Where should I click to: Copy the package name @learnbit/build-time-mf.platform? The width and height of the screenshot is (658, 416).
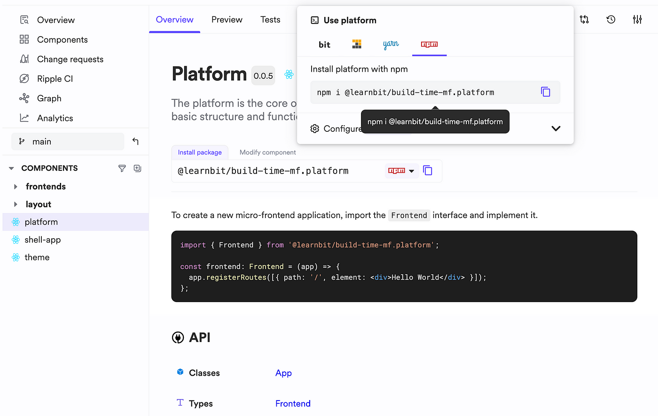pyautogui.click(x=428, y=171)
